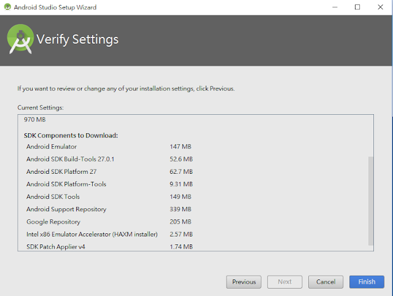Maximize the Setup Wizard window
This screenshot has width=393, height=296.
click(x=357, y=7)
